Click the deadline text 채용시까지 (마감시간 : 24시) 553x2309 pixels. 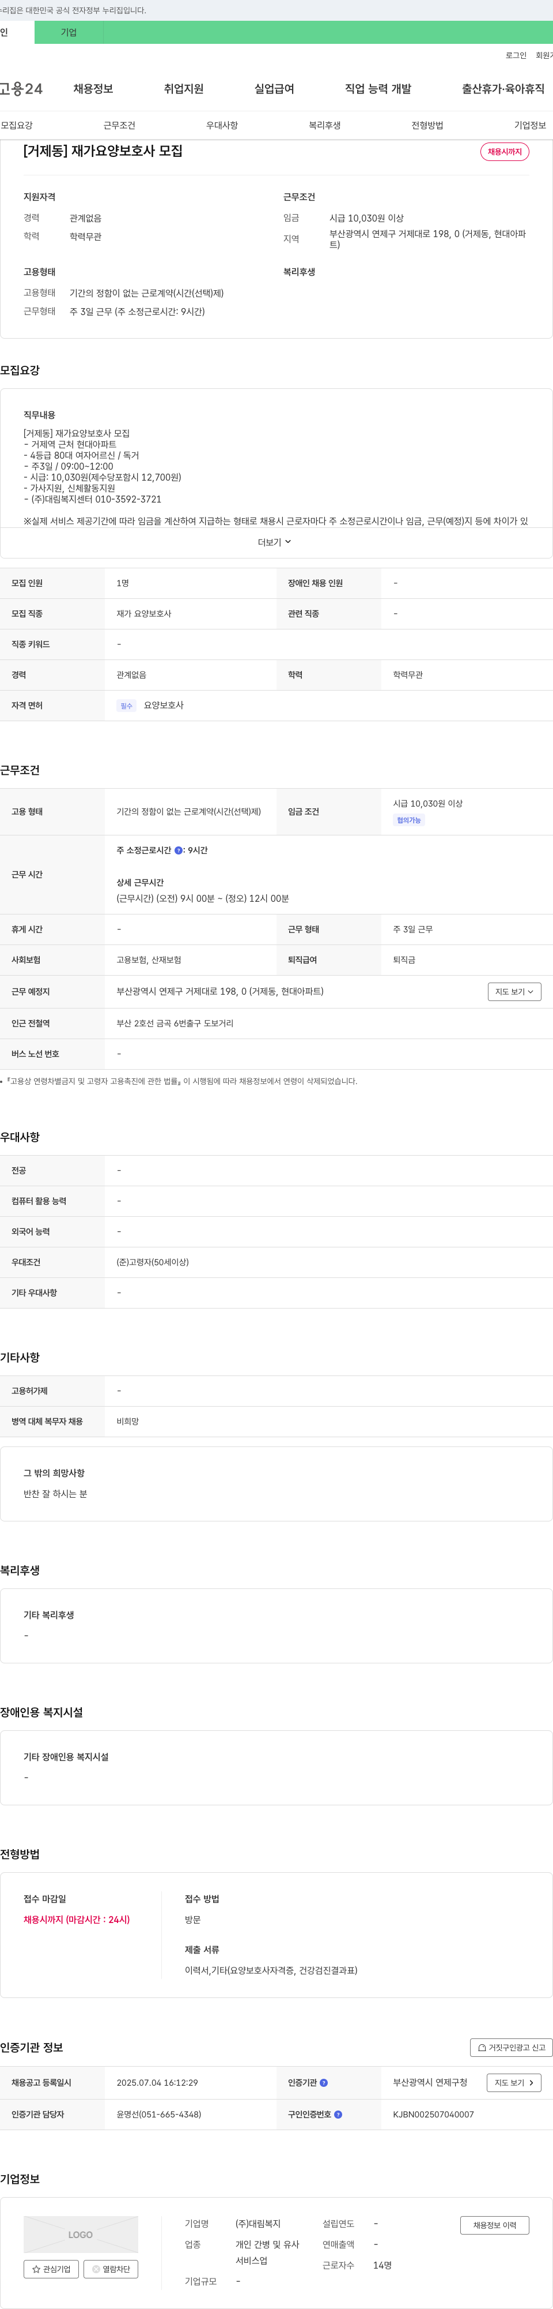(x=77, y=1919)
